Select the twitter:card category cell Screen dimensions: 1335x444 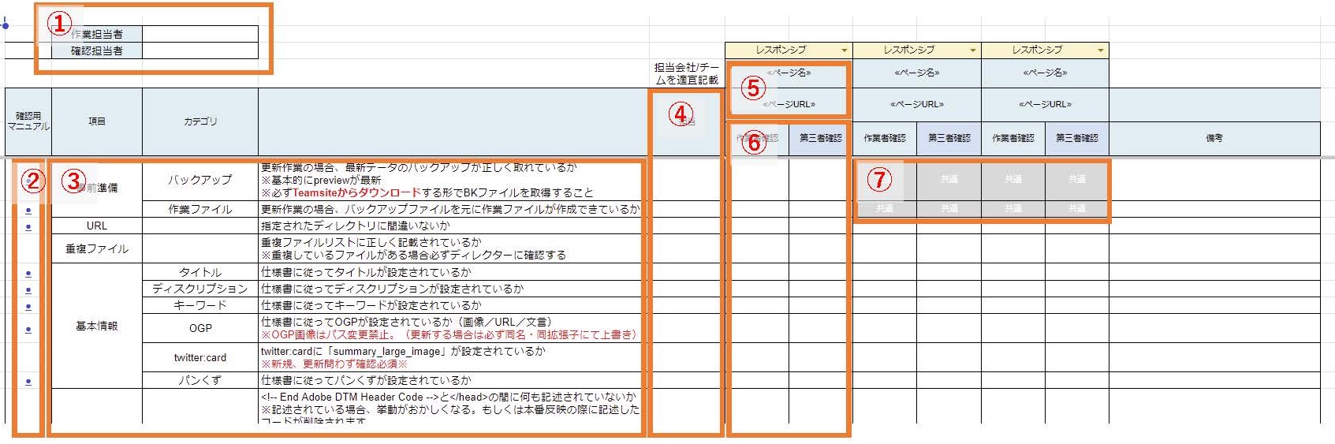200,357
